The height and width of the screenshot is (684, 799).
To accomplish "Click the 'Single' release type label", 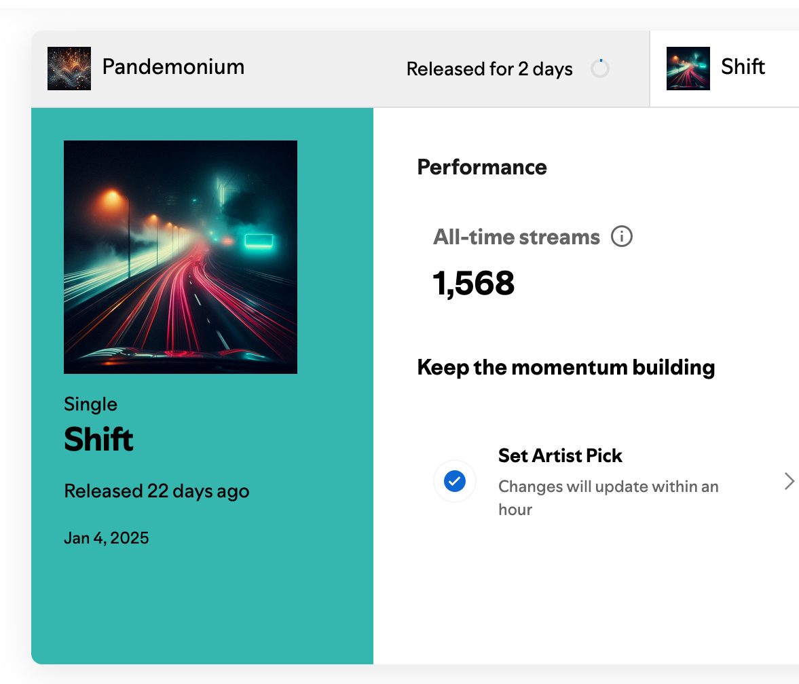I will click(90, 404).
